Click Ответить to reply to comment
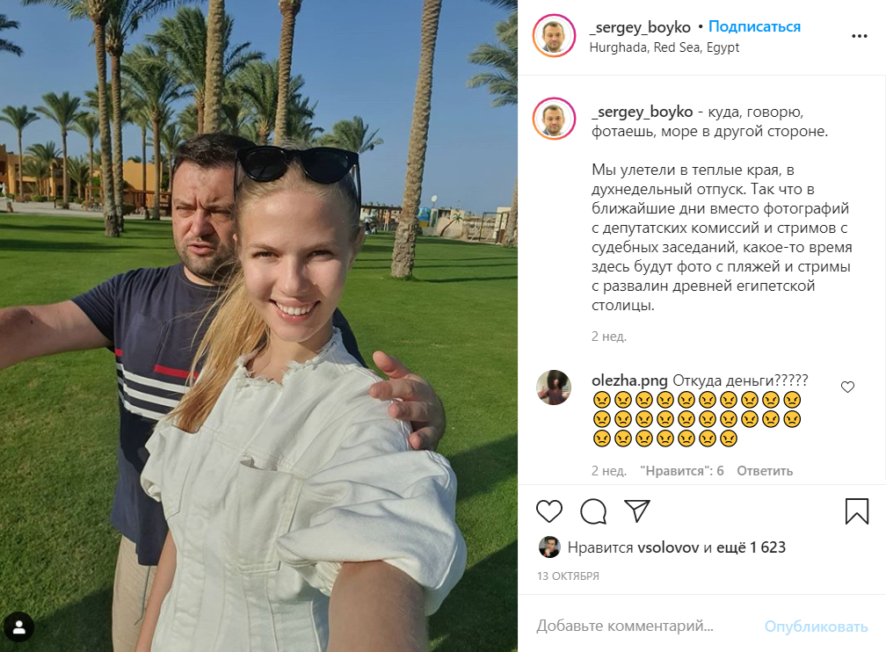The image size is (886, 652). [x=765, y=471]
